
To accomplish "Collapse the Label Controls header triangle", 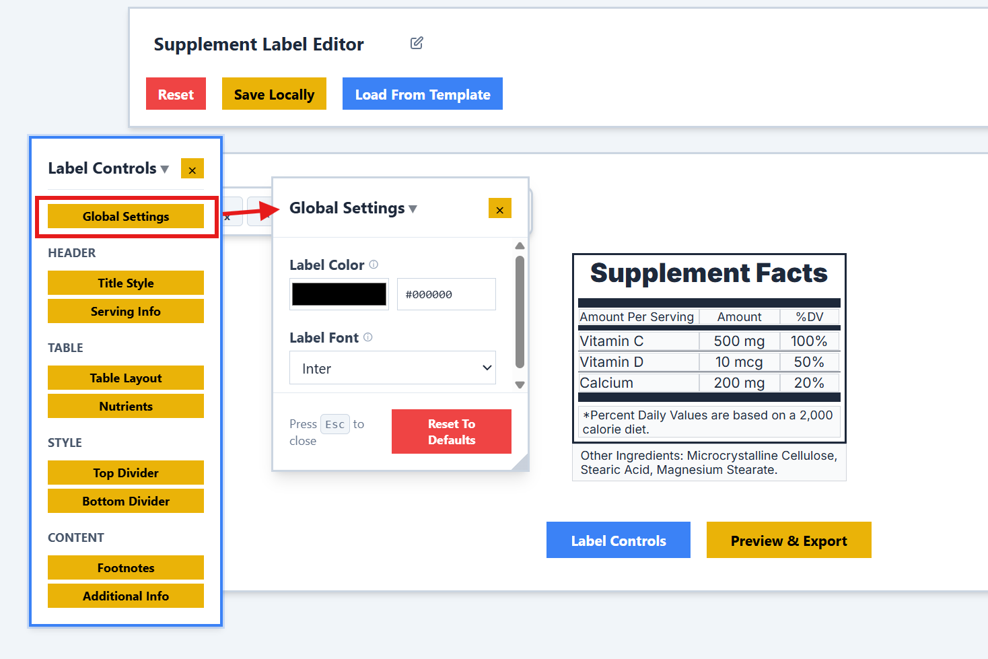I will coord(165,170).
